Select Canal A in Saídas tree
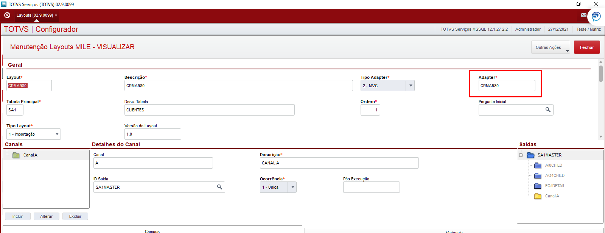The height and width of the screenshot is (233, 605). [552, 196]
